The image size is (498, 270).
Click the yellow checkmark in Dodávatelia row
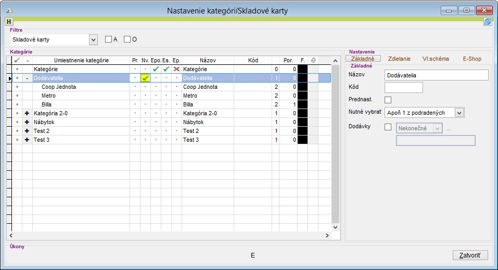click(145, 78)
